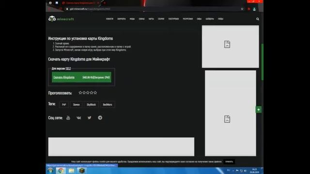This screenshot has width=310, height=174.
Task: Open the Шейдеры menu item
Action: (x=210, y=19)
